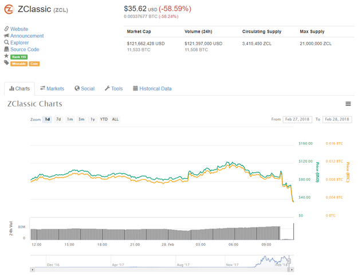
Task: Click the $121,397,000 USD volume value
Action: click(203, 44)
